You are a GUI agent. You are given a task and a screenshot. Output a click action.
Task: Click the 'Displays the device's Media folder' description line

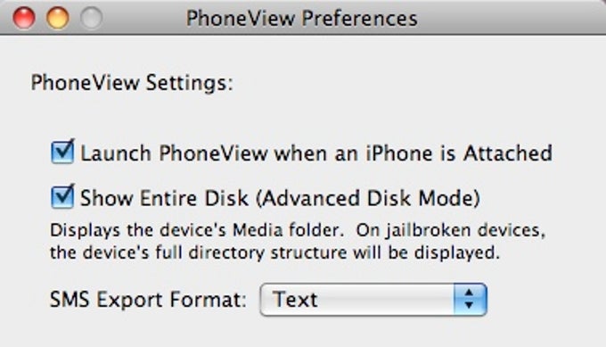pyautogui.click(x=197, y=230)
